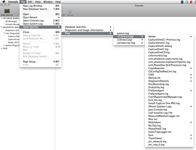The width and height of the screenshot is (196, 150).
Task: Open the Apple menu
Action: [x=4, y=2]
